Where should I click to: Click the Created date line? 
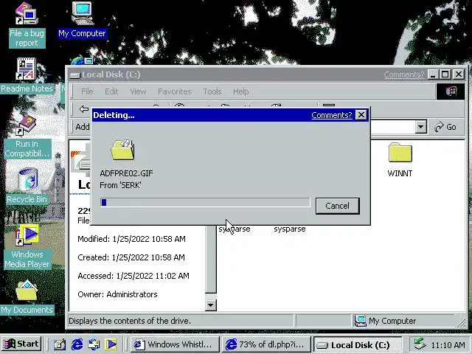click(131, 257)
